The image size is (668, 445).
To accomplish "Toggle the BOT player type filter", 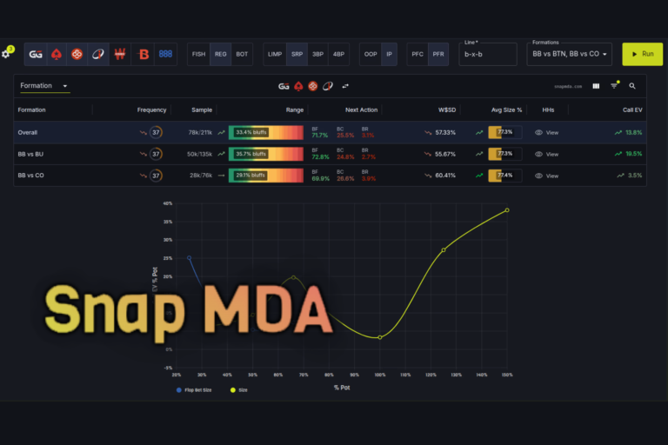I will (x=242, y=54).
